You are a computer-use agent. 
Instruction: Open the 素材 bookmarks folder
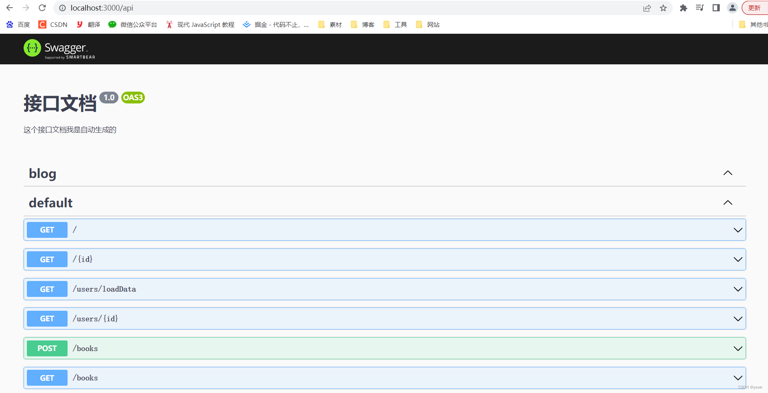click(330, 25)
